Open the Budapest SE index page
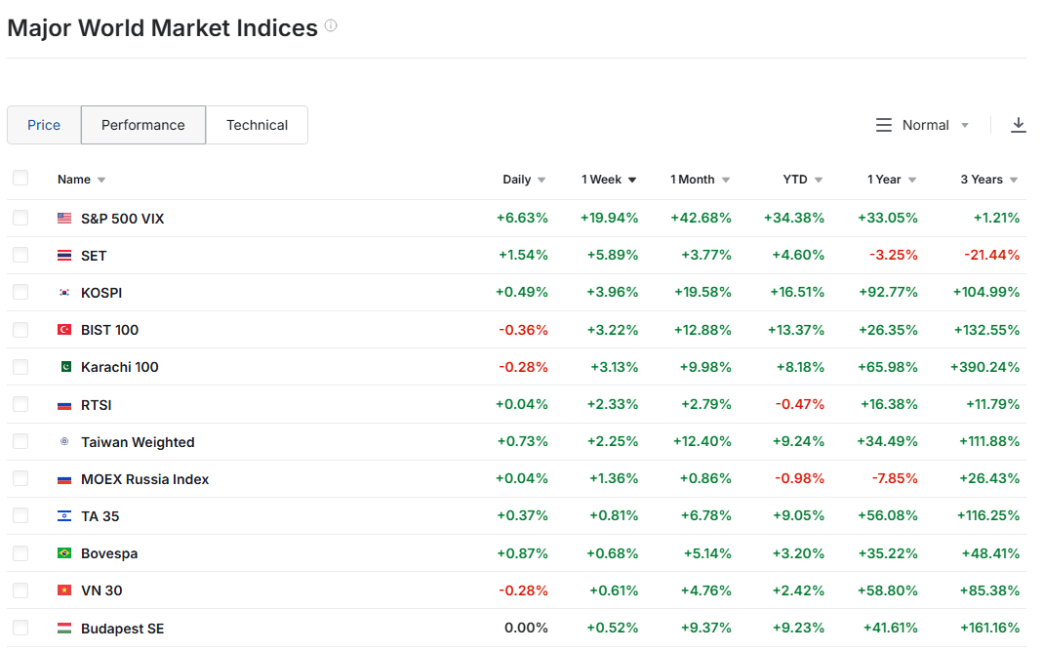This screenshot has height=651, width=1043. click(122, 629)
